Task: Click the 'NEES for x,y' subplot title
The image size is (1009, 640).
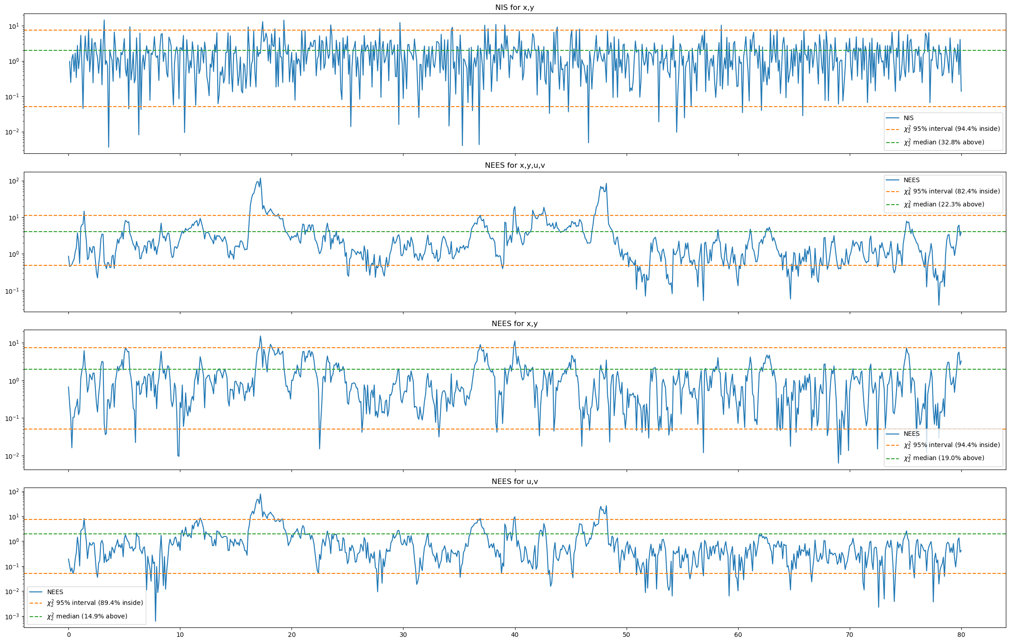Action: tap(515, 323)
